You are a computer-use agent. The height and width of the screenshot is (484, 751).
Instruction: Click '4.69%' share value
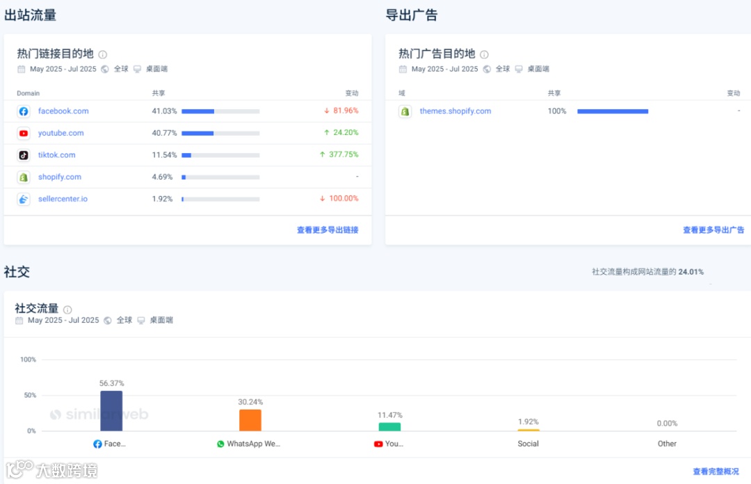[162, 177]
